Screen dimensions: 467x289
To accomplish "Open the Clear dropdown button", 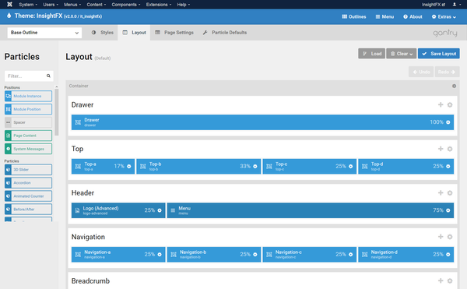I will 402,54.
